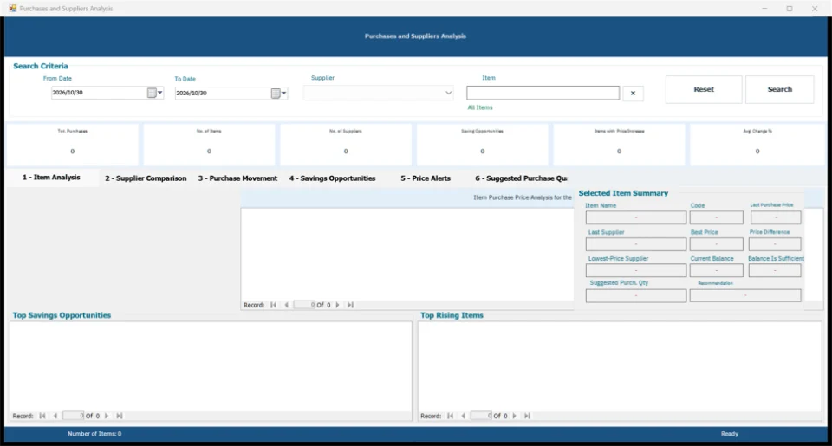Click the Saving Opportunities summary card
This screenshot has width=832, height=446.
coord(483,145)
